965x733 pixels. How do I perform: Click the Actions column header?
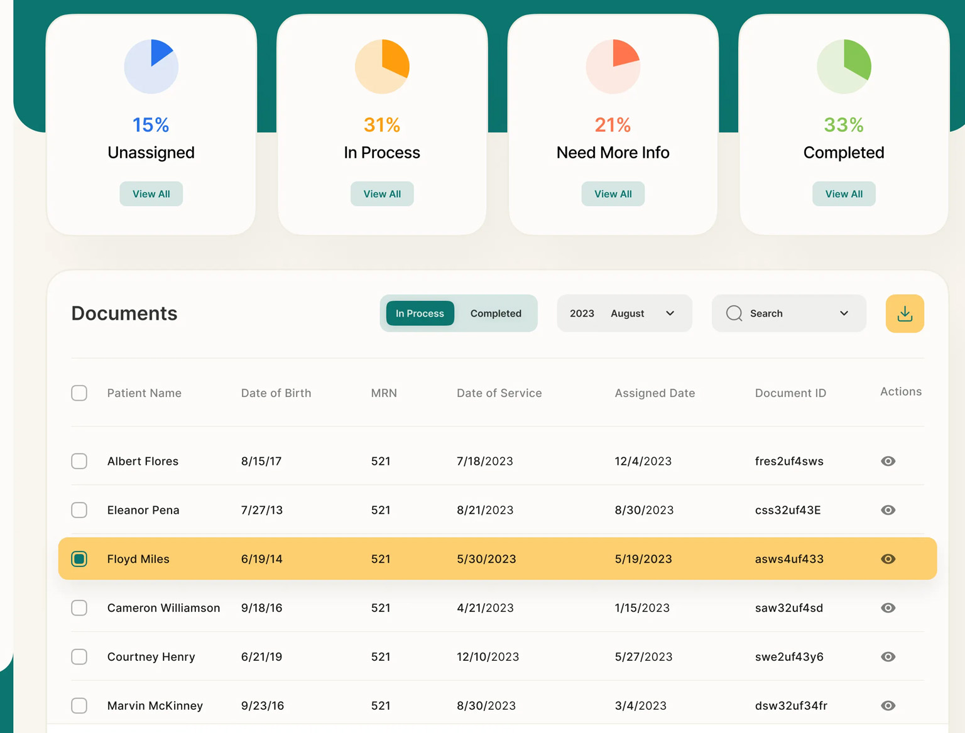[901, 391]
